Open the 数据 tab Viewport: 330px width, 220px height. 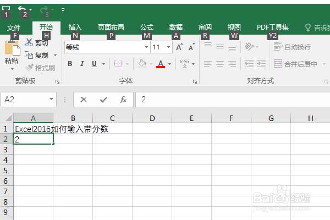pos(176,27)
